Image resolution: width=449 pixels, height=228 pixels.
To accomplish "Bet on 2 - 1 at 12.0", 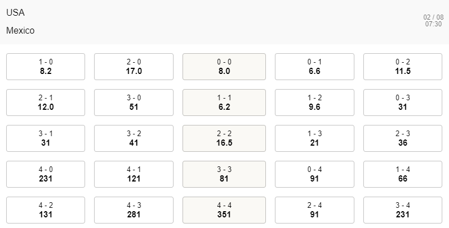I will click(x=46, y=103).
